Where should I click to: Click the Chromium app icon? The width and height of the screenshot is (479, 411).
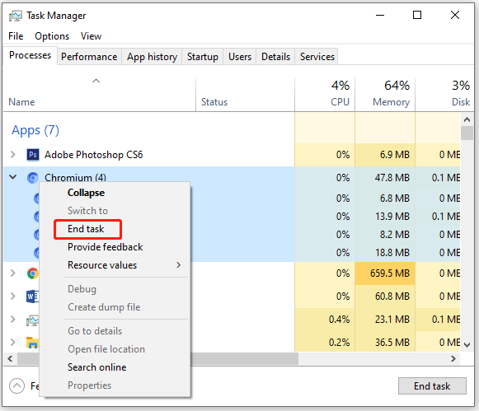pos(33,178)
